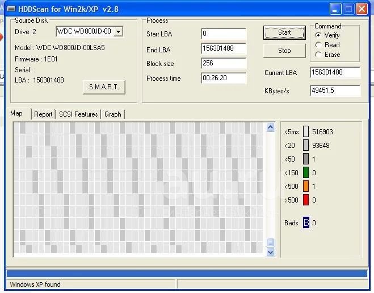Click the Process time field
Viewport: 374px width, 293px height.
(224, 78)
